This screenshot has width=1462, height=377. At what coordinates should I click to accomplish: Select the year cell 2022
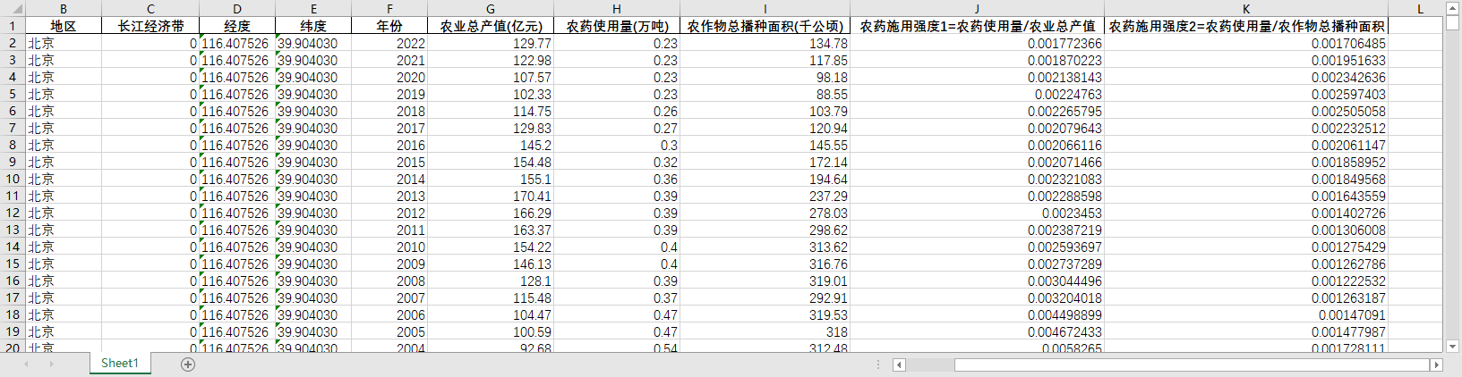tap(389, 43)
